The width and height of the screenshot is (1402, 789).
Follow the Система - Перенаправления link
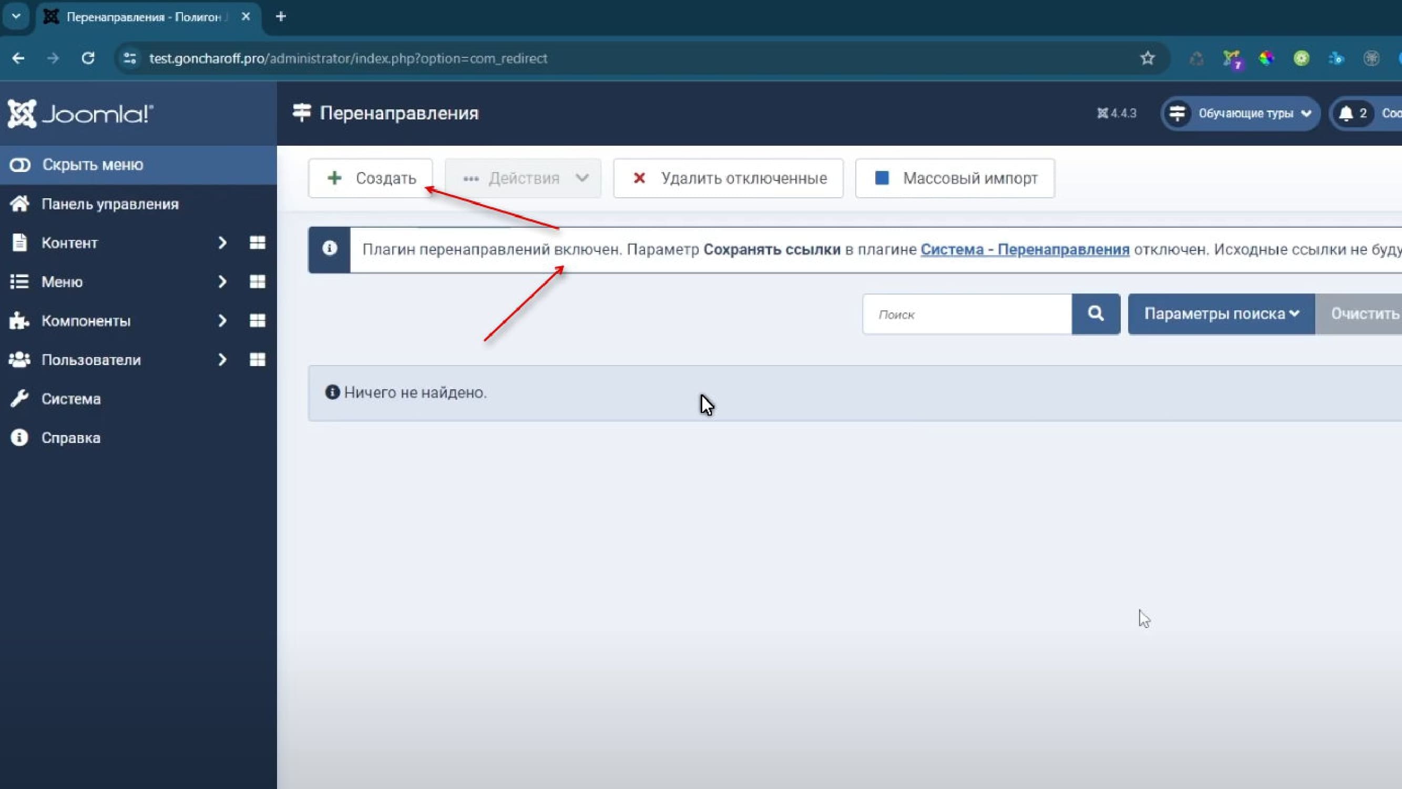tap(1025, 249)
